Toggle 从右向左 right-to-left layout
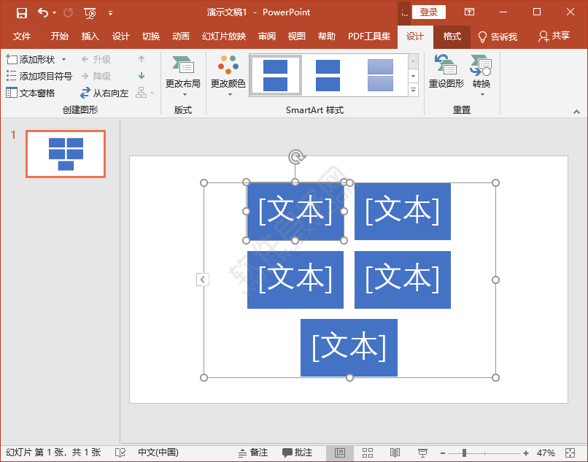 (x=104, y=93)
